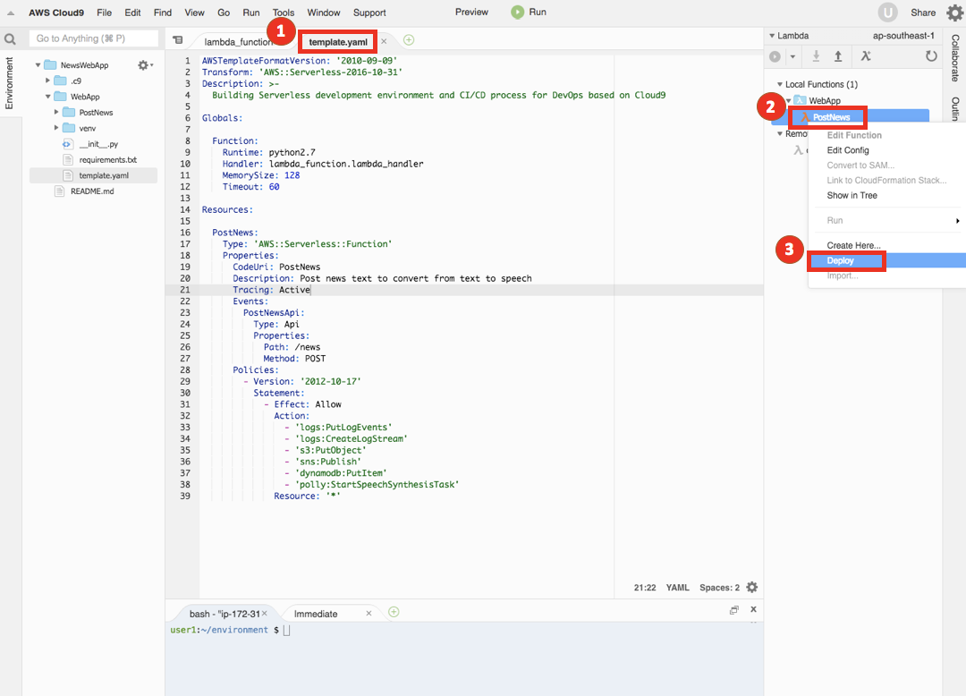Screen dimensions: 966x696
Task: Open the Run submenu in the context menu
Action: coord(892,220)
